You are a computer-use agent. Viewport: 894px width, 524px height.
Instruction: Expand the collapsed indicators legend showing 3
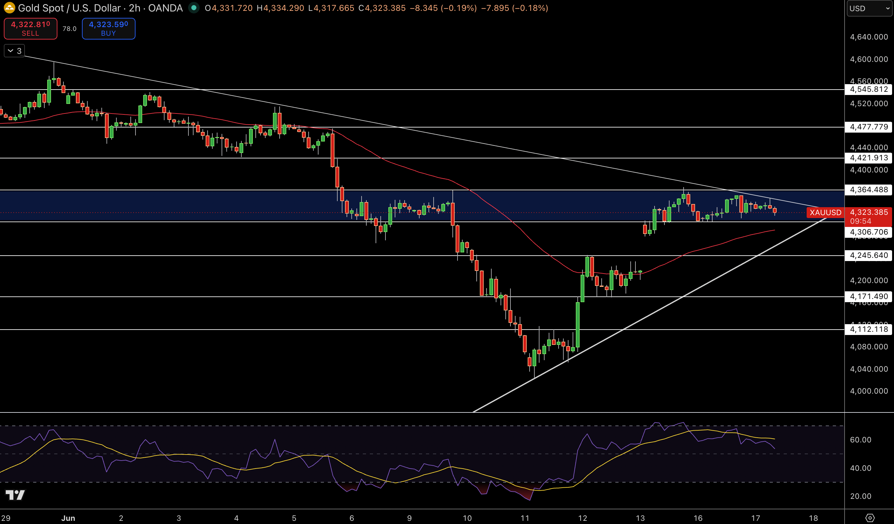tap(15, 51)
